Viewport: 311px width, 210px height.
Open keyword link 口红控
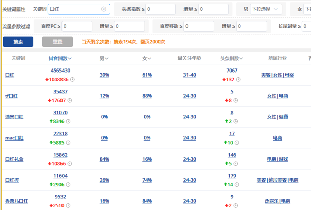(12, 180)
